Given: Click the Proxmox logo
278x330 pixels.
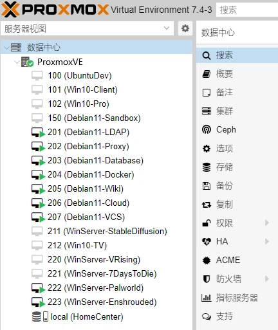Looking at the screenshot, I should [x=55, y=10].
